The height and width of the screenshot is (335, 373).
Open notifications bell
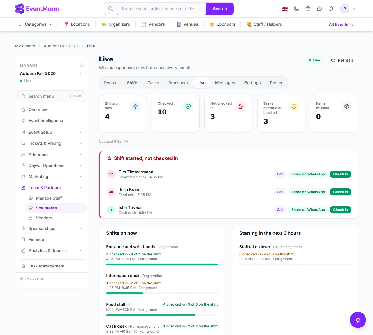[331, 9]
